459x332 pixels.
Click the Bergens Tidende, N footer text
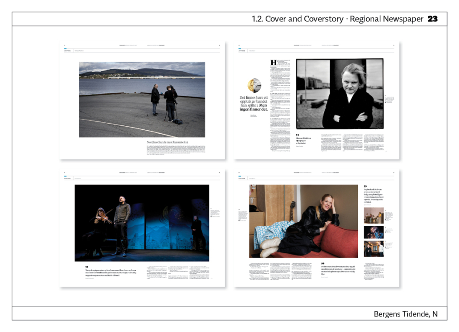(x=406, y=314)
